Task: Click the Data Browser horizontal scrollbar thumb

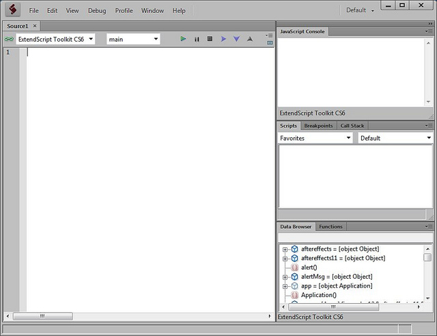Action: (x=333, y=307)
